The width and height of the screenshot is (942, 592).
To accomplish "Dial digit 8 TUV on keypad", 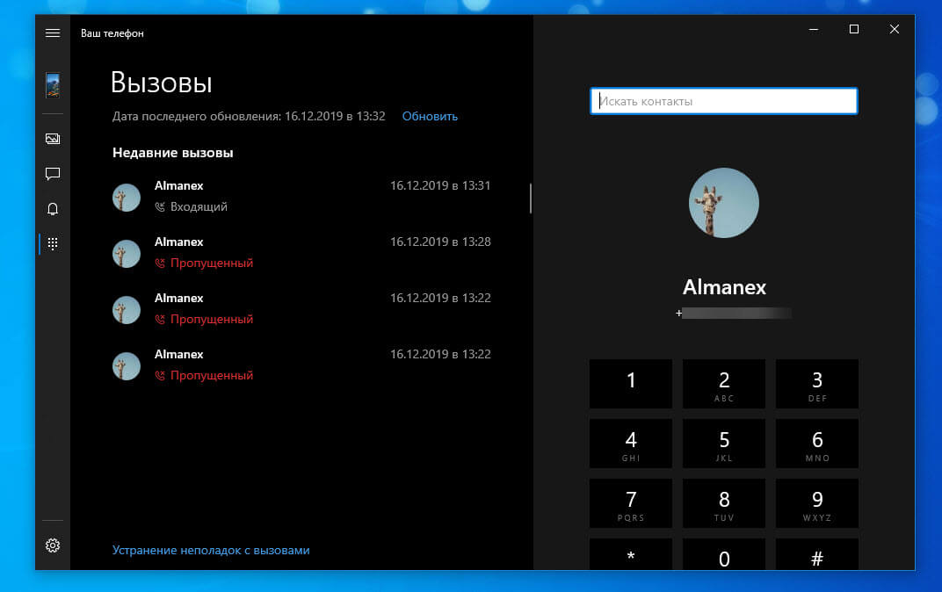I will pyautogui.click(x=724, y=504).
